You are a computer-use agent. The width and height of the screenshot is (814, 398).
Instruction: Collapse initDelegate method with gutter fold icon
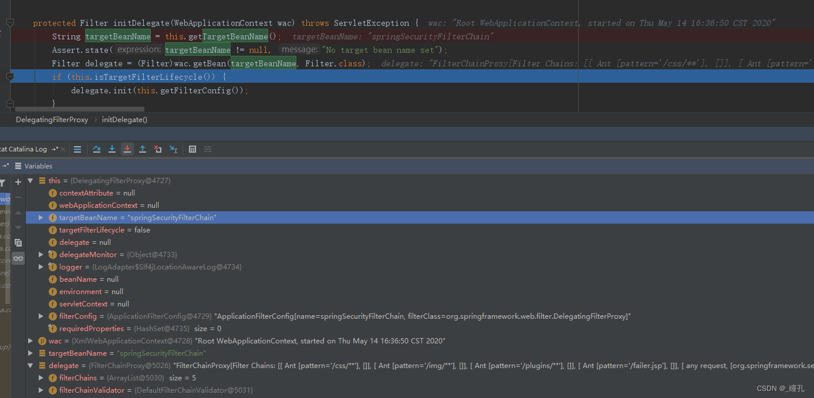click(10, 23)
